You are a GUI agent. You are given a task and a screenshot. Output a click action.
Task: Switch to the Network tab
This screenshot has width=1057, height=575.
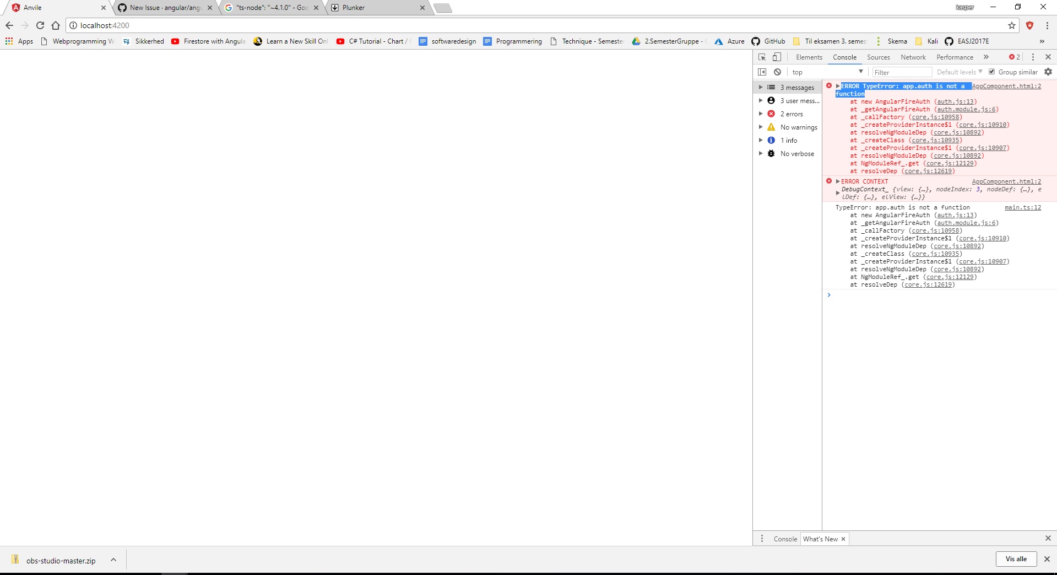coord(913,57)
